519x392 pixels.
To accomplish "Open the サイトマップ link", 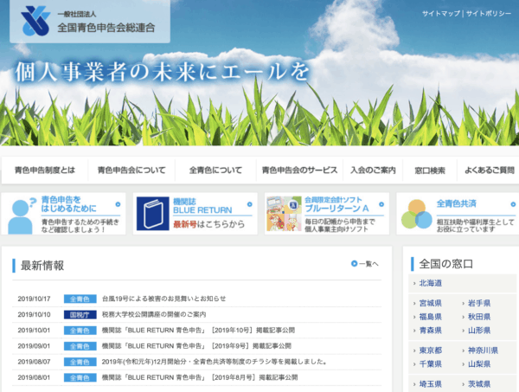I will pyautogui.click(x=442, y=15).
